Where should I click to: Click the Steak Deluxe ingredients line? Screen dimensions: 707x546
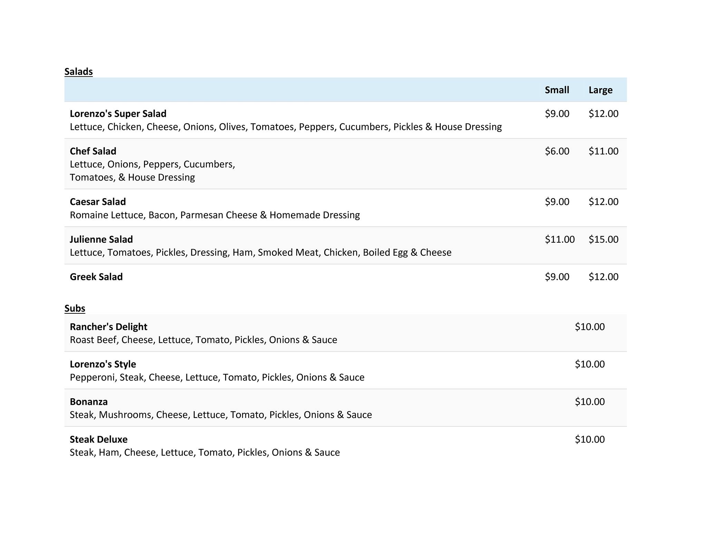tap(205, 452)
